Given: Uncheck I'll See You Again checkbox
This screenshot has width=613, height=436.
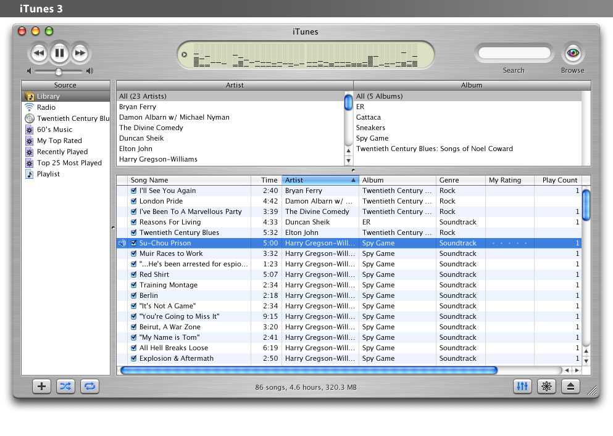Looking at the screenshot, I should (x=134, y=191).
